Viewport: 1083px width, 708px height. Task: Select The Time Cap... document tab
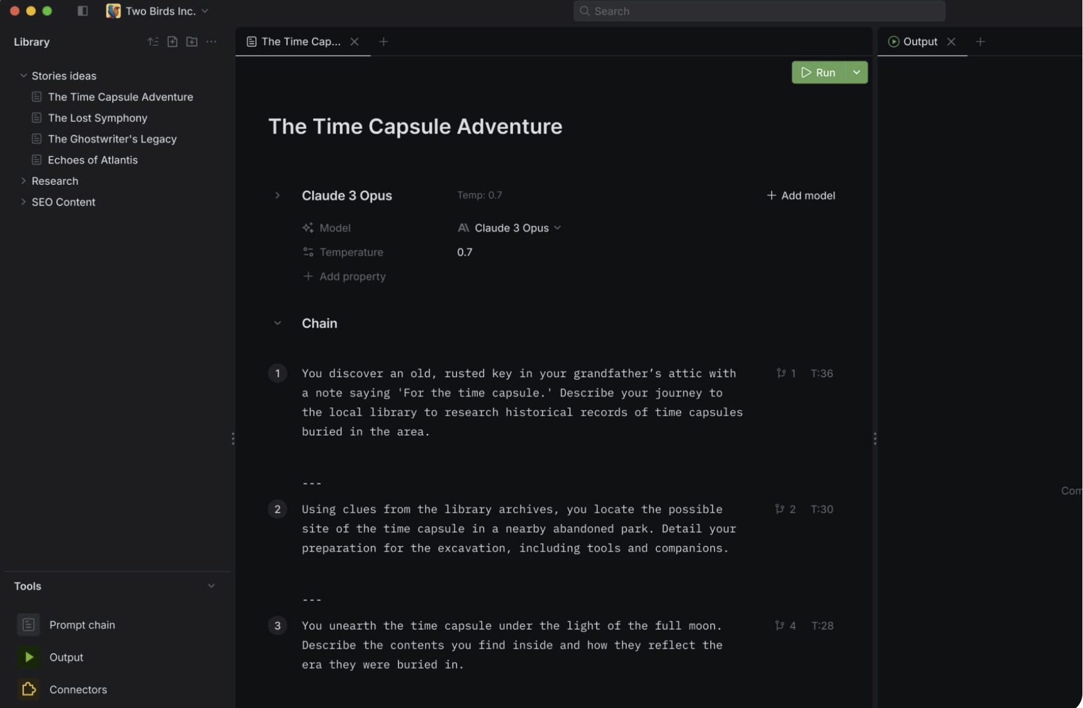click(x=300, y=42)
